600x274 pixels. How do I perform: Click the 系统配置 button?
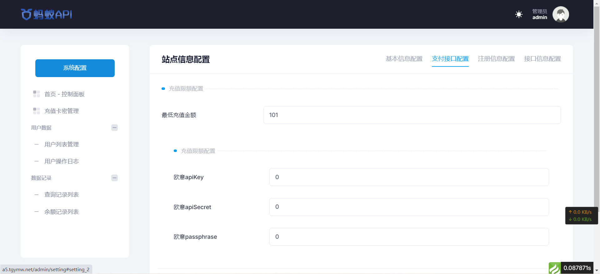[75, 68]
